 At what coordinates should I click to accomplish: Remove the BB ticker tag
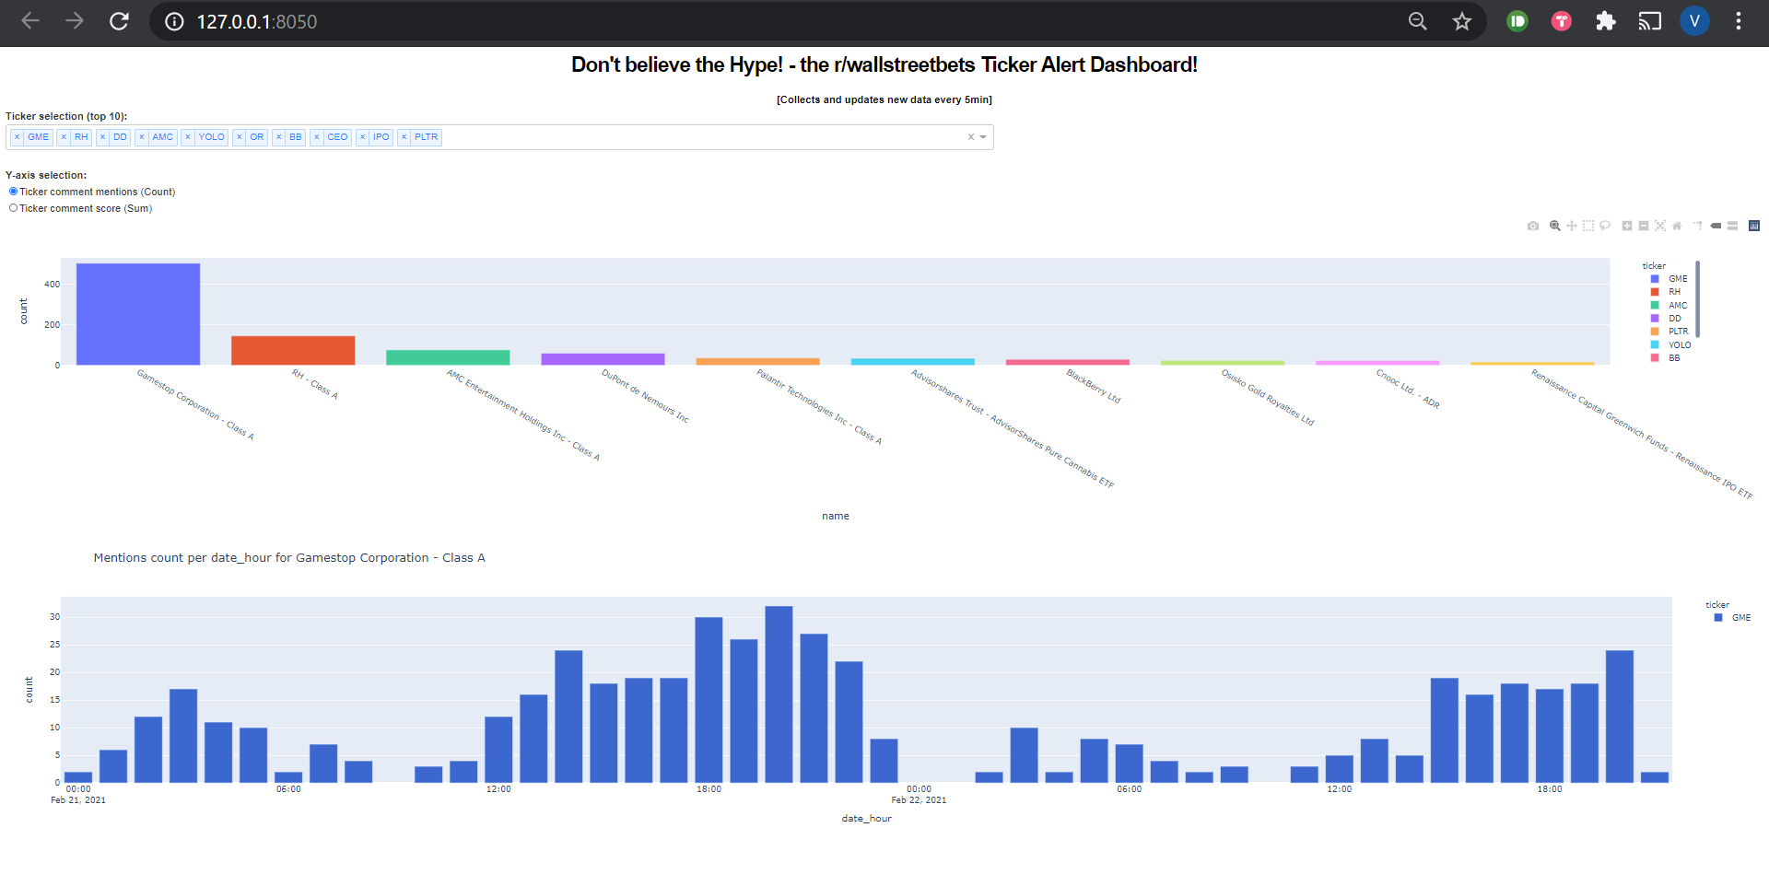279,137
